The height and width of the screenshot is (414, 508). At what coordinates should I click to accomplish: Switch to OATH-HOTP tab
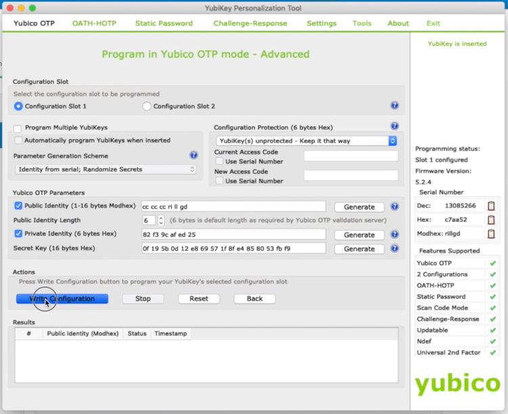pyautogui.click(x=94, y=23)
